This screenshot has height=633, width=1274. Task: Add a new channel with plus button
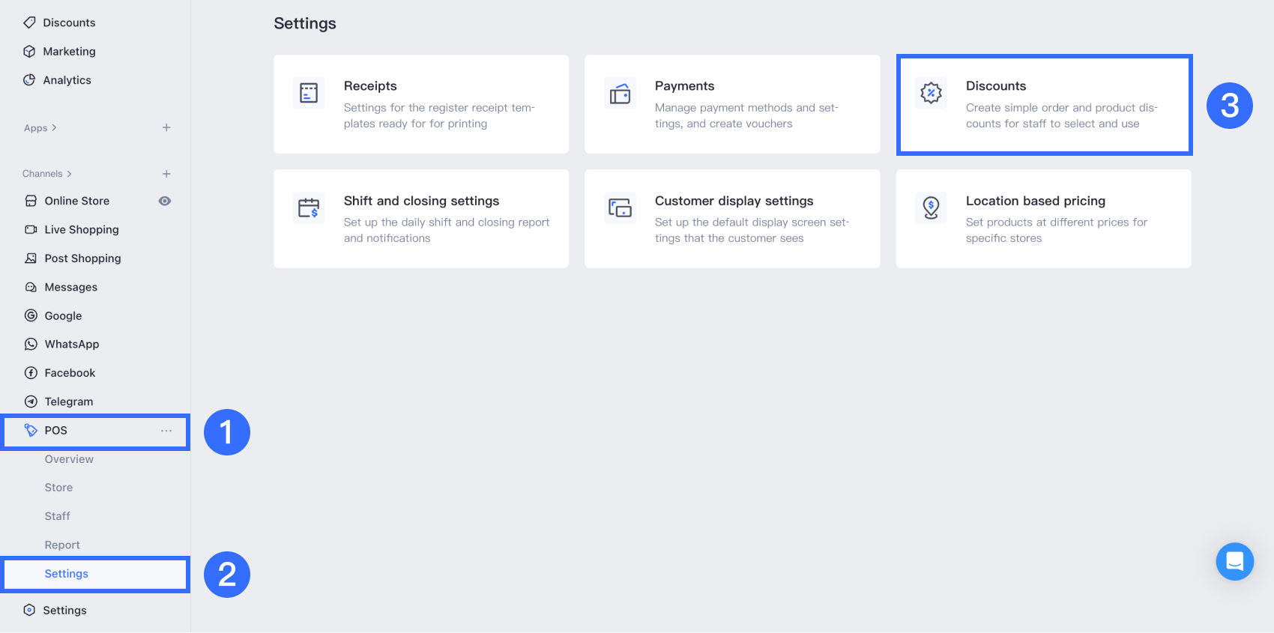point(166,174)
